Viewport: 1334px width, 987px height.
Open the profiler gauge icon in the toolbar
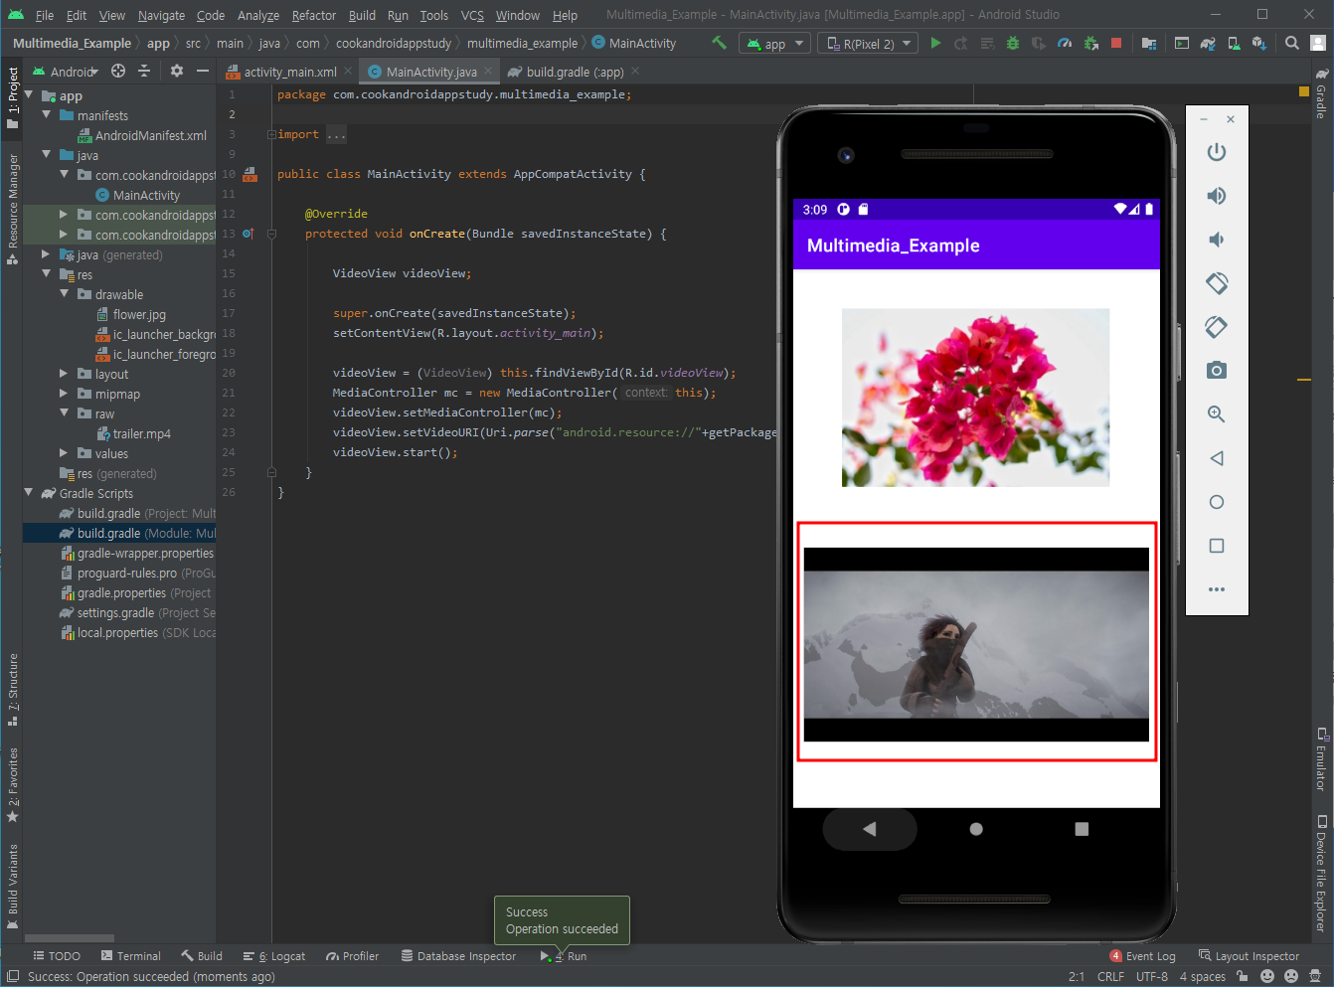coord(1065,43)
